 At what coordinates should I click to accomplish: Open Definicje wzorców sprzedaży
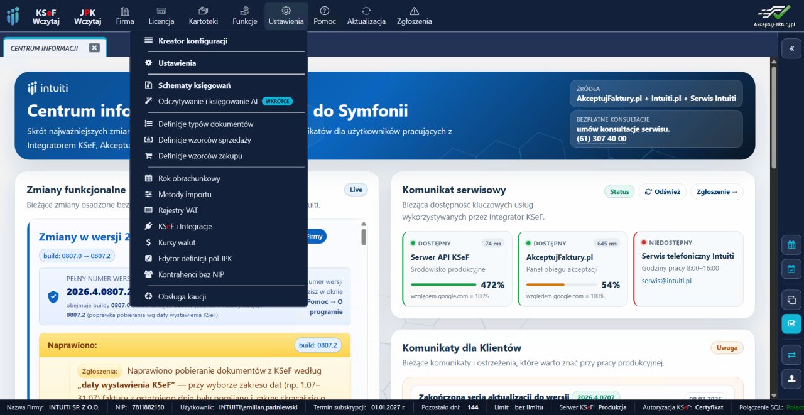click(x=218, y=140)
